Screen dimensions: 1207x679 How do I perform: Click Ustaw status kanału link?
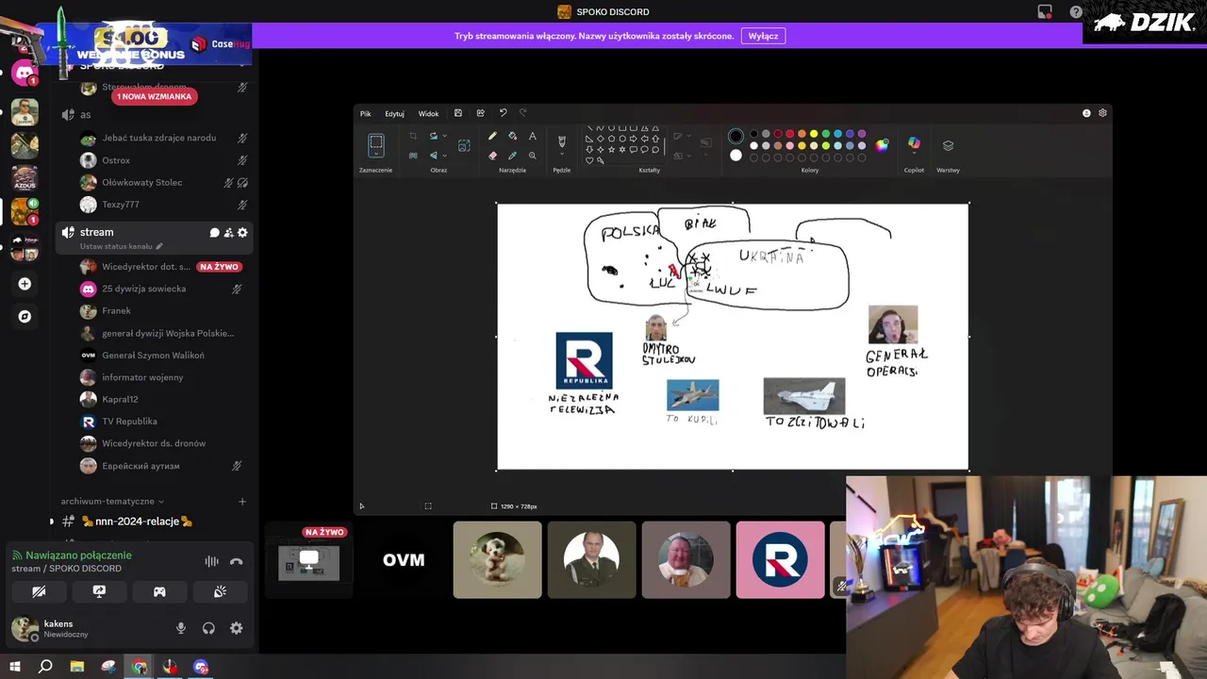point(121,247)
